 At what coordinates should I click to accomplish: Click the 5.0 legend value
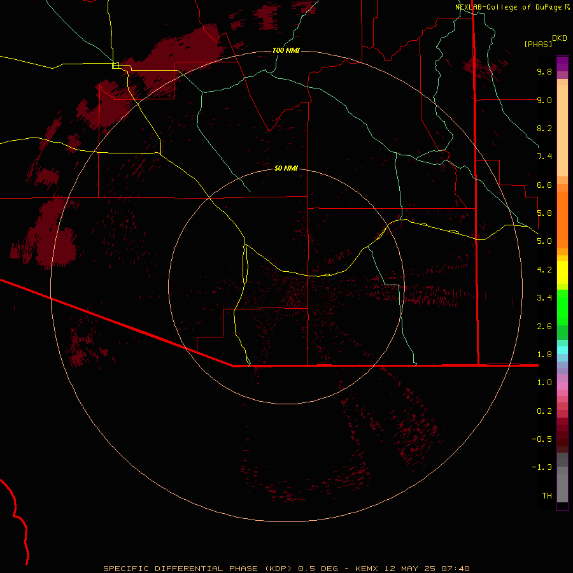(544, 241)
